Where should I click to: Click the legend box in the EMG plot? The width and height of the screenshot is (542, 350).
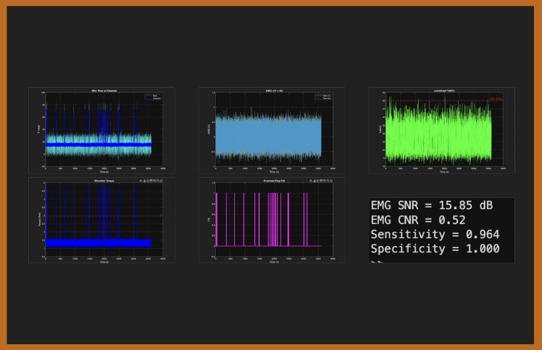point(322,95)
